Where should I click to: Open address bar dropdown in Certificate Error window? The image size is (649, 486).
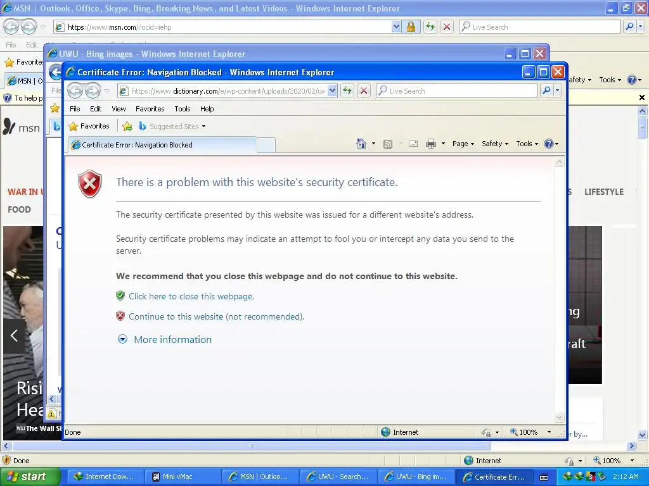[x=332, y=90]
